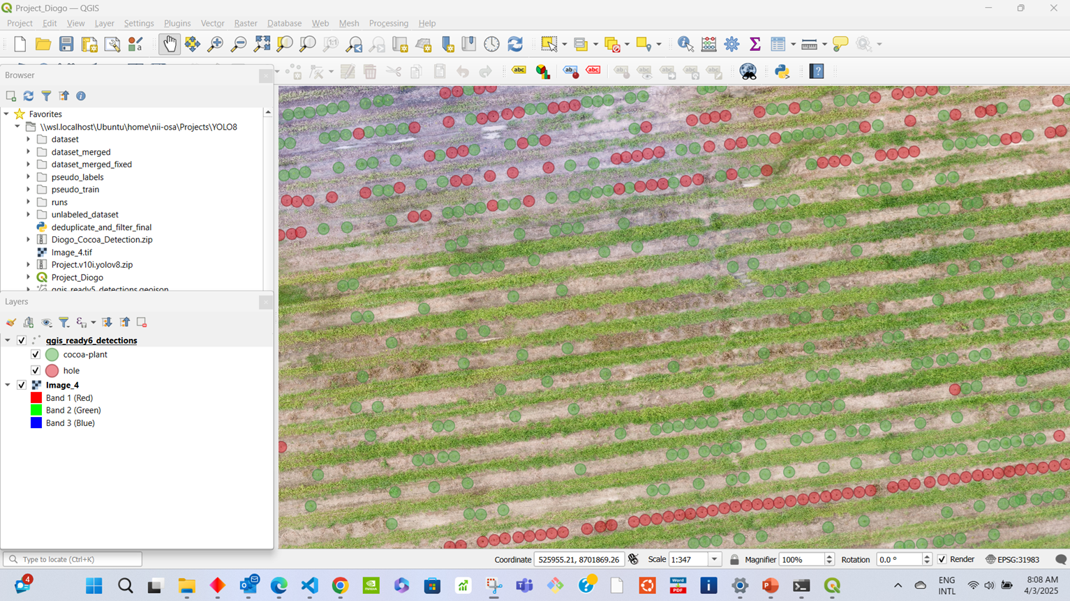Open the Raster menu
The height and width of the screenshot is (601, 1070).
(246, 23)
